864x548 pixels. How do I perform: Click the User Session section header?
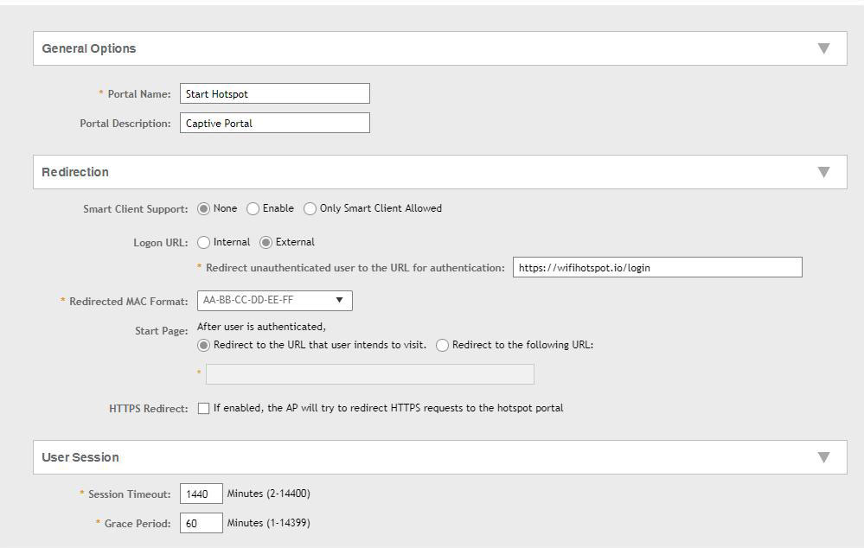coord(80,457)
